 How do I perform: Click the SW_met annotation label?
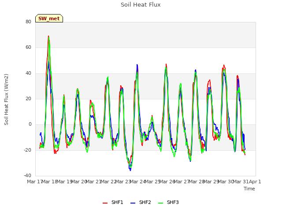tap(49, 18)
